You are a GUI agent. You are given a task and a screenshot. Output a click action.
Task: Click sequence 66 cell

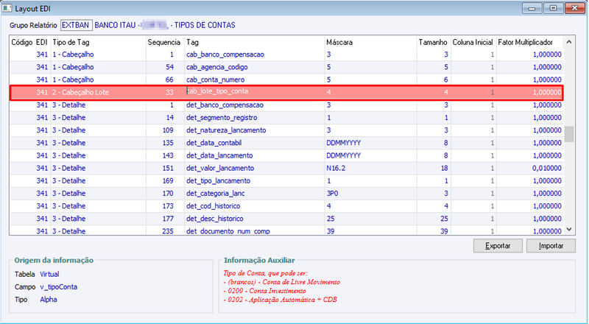point(164,80)
